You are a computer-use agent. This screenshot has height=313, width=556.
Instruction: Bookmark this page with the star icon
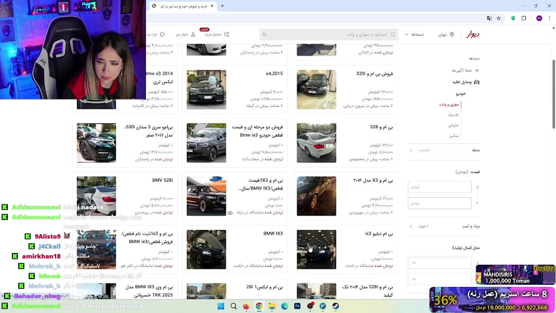click(x=499, y=18)
